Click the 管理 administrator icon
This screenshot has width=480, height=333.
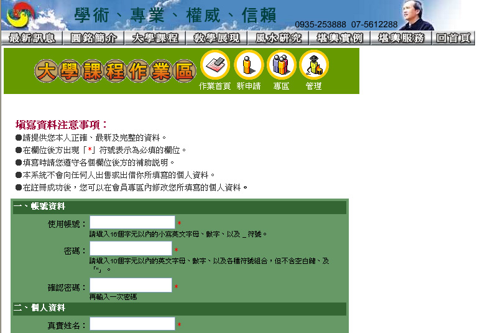[314, 65]
